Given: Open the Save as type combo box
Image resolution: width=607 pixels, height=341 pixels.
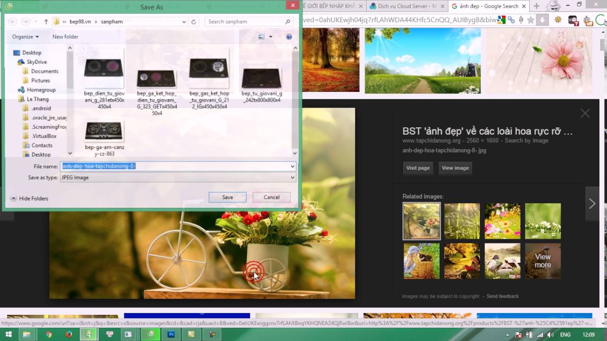Looking at the screenshot, I should [178, 178].
